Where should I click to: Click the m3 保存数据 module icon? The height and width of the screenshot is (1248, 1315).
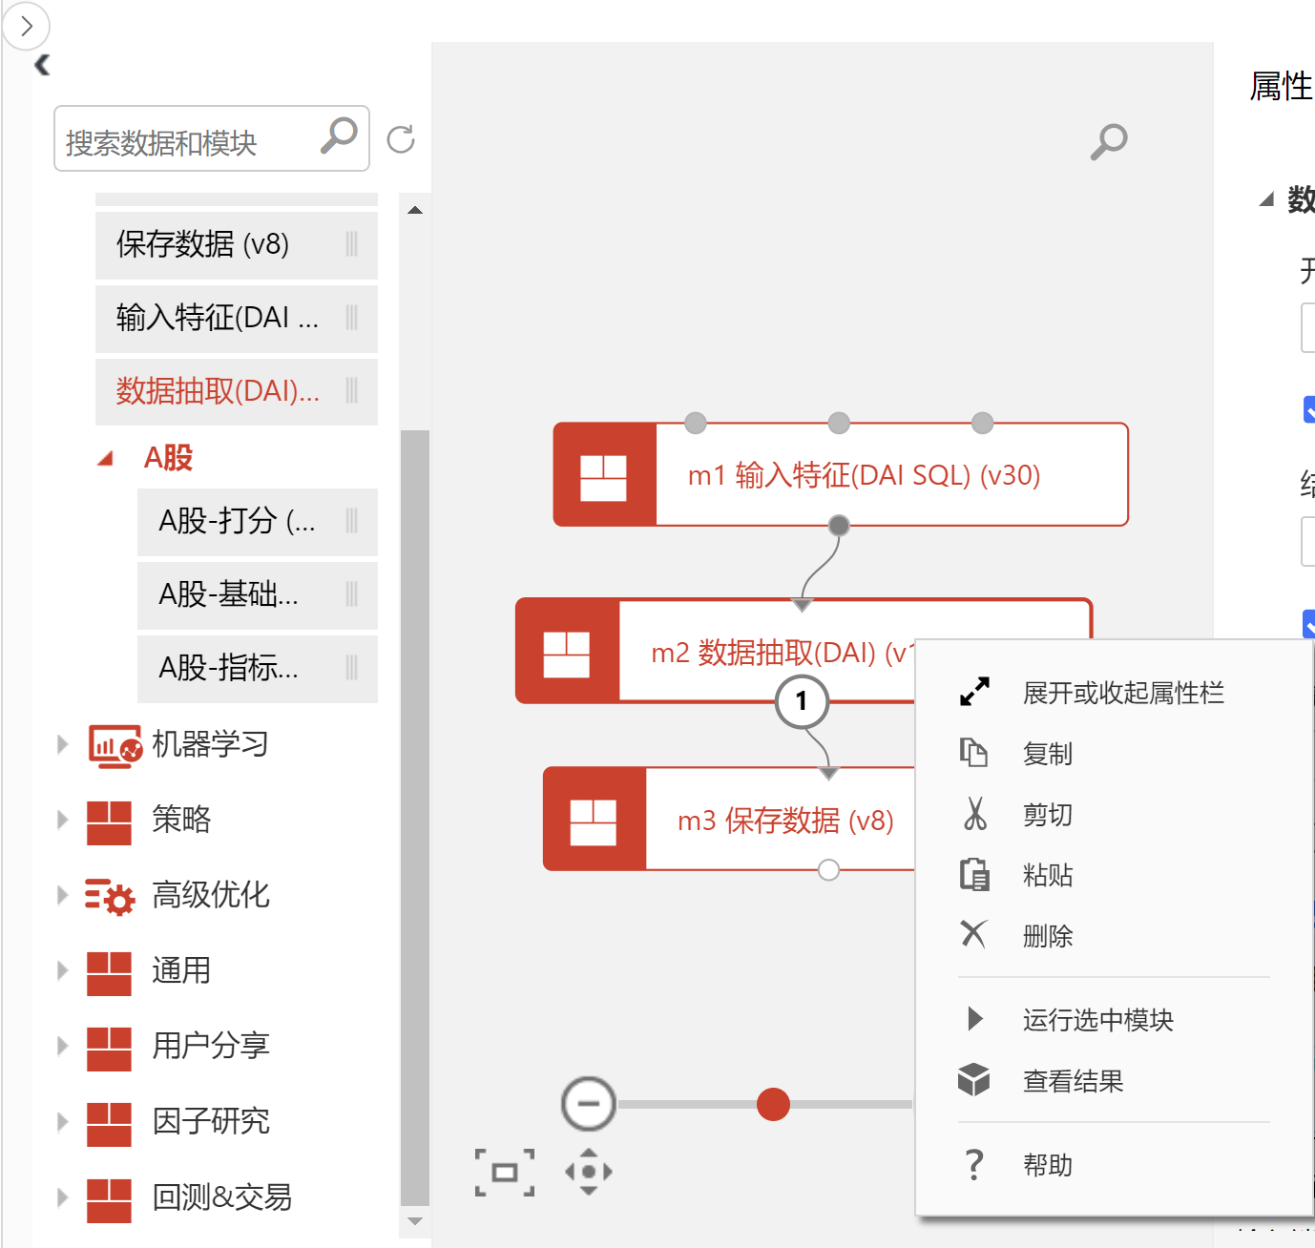tap(594, 820)
